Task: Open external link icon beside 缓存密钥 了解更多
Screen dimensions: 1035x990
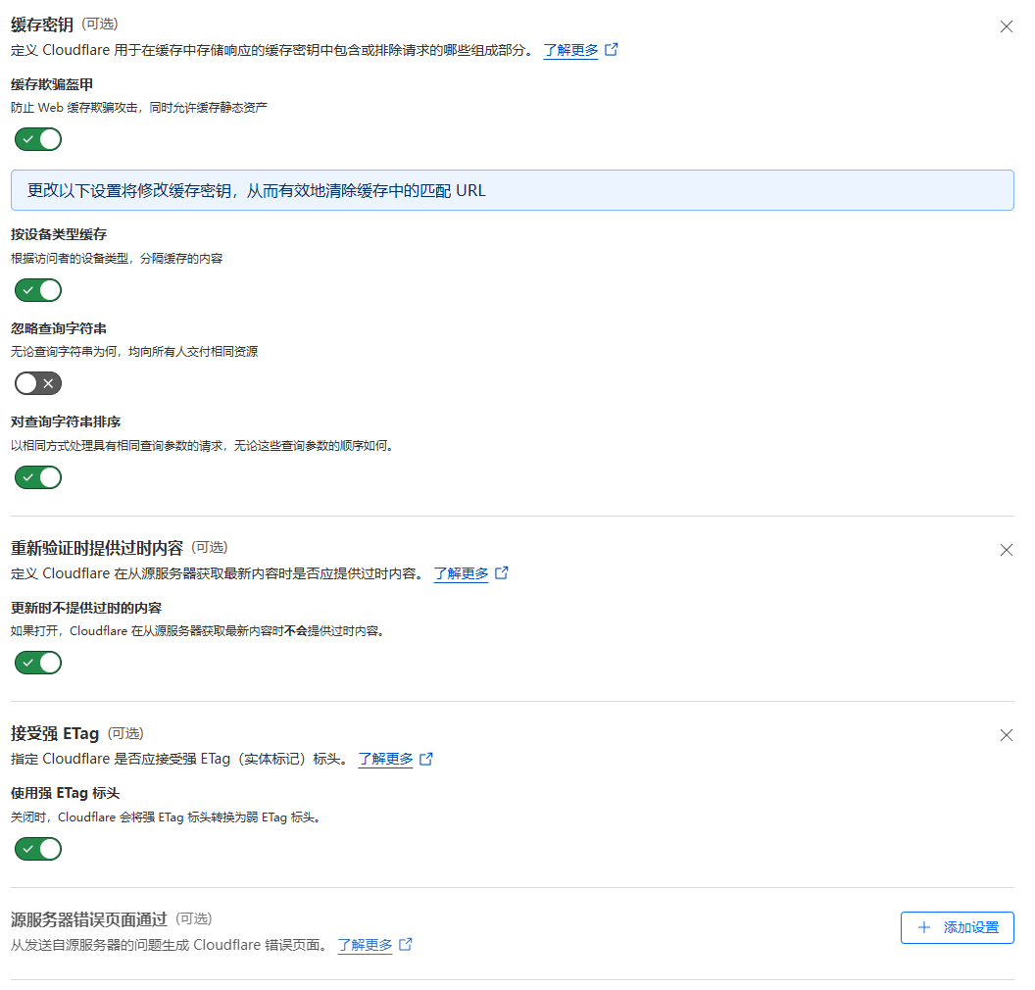Action: tap(611, 49)
